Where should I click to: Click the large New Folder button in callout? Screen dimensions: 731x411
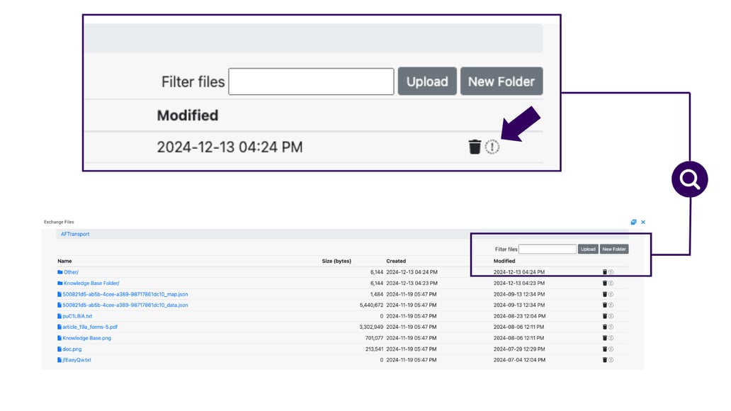pyautogui.click(x=501, y=81)
